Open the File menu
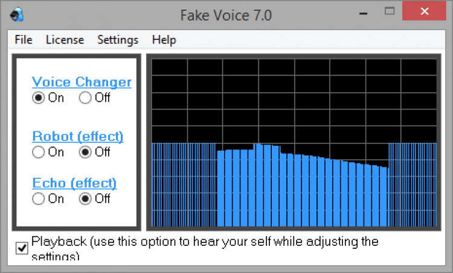This screenshot has width=453, height=273. click(24, 40)
